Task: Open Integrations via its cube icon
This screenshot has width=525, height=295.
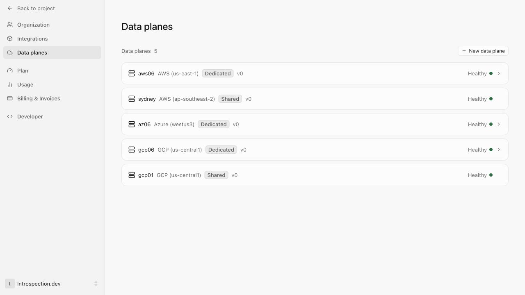Action: point(10,39)
